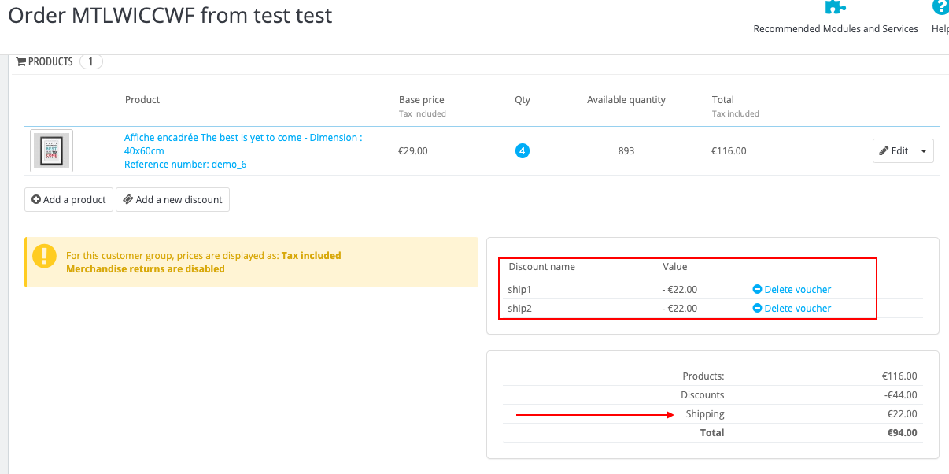
Task: Click the tag icon on Add a new discount
Action: click(x=128, y=199)
